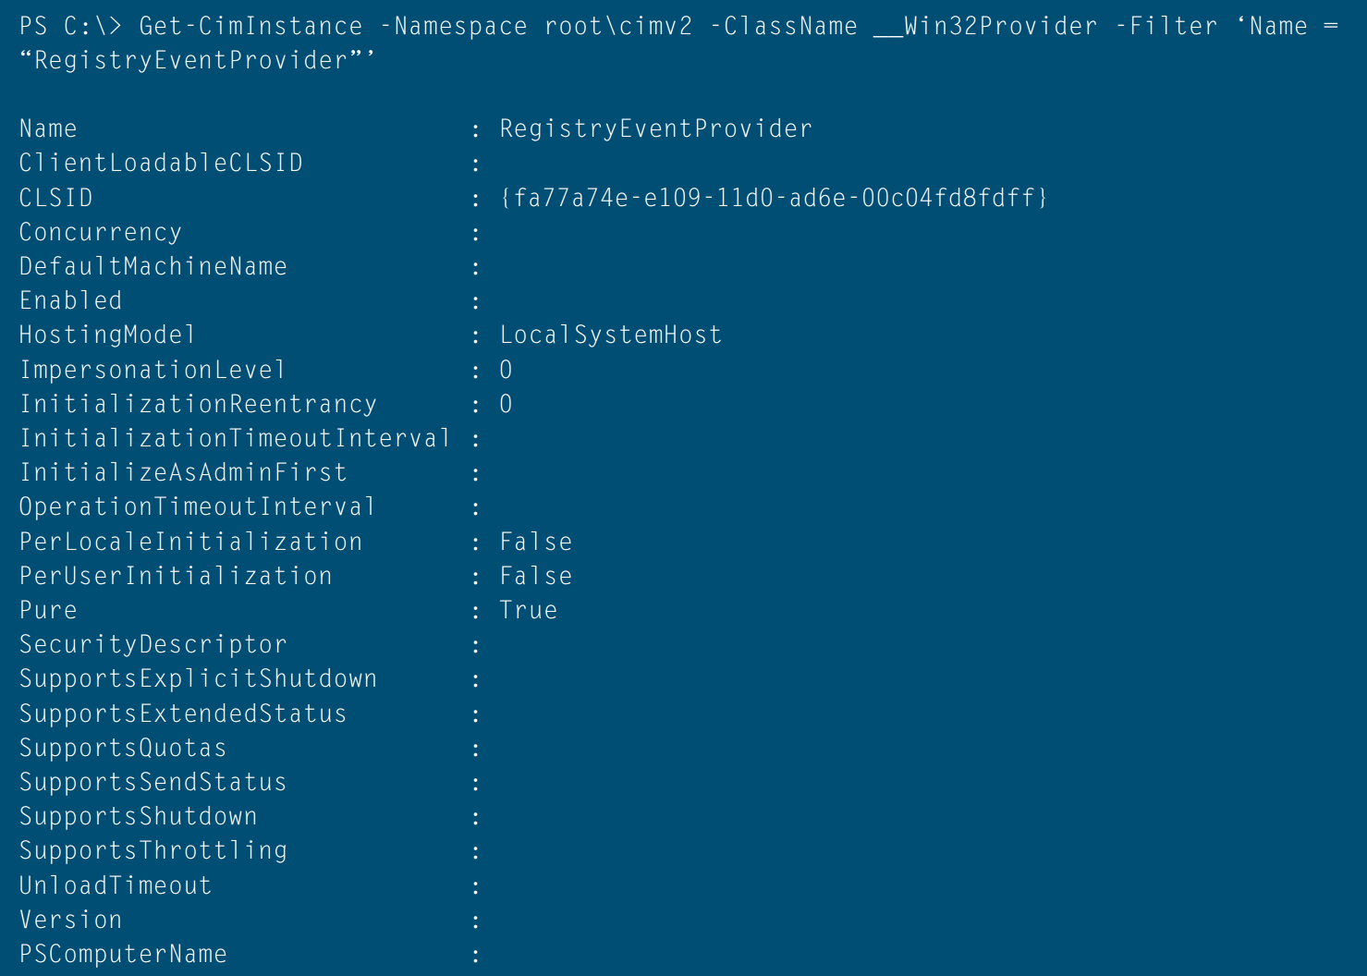Screen dimensions: 1367x976
Task: Click the Pure True value
Action: 529,610
